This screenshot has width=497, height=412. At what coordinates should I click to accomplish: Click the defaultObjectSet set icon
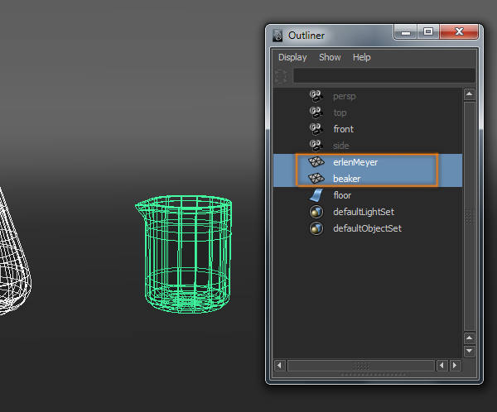click(316, 228)
